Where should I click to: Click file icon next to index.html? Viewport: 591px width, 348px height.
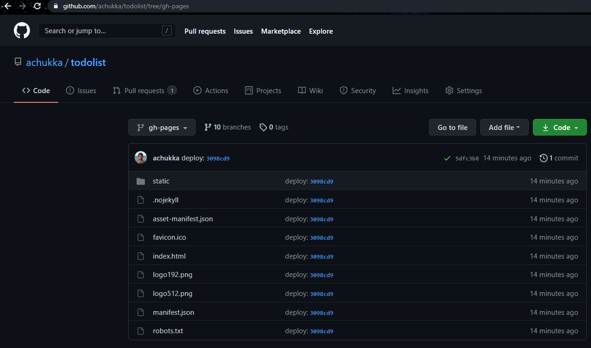[x=141, y=256]
